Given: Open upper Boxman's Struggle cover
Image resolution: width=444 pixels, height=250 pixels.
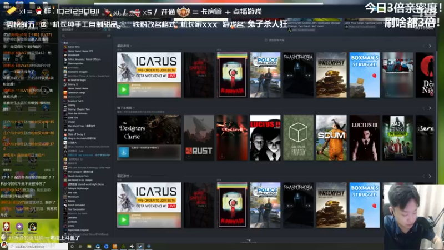Looking at the screenshot, I should pyautogui.click(x=365, y=75).
